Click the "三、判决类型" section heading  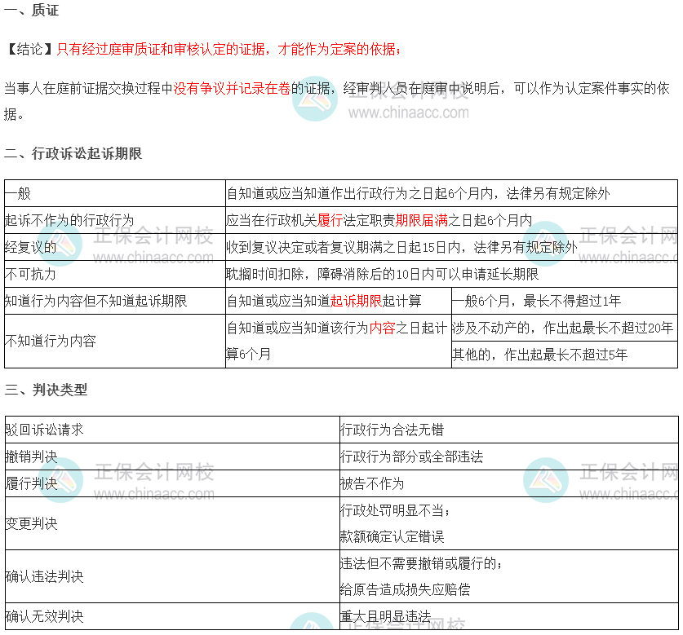(x=46, y=390)
